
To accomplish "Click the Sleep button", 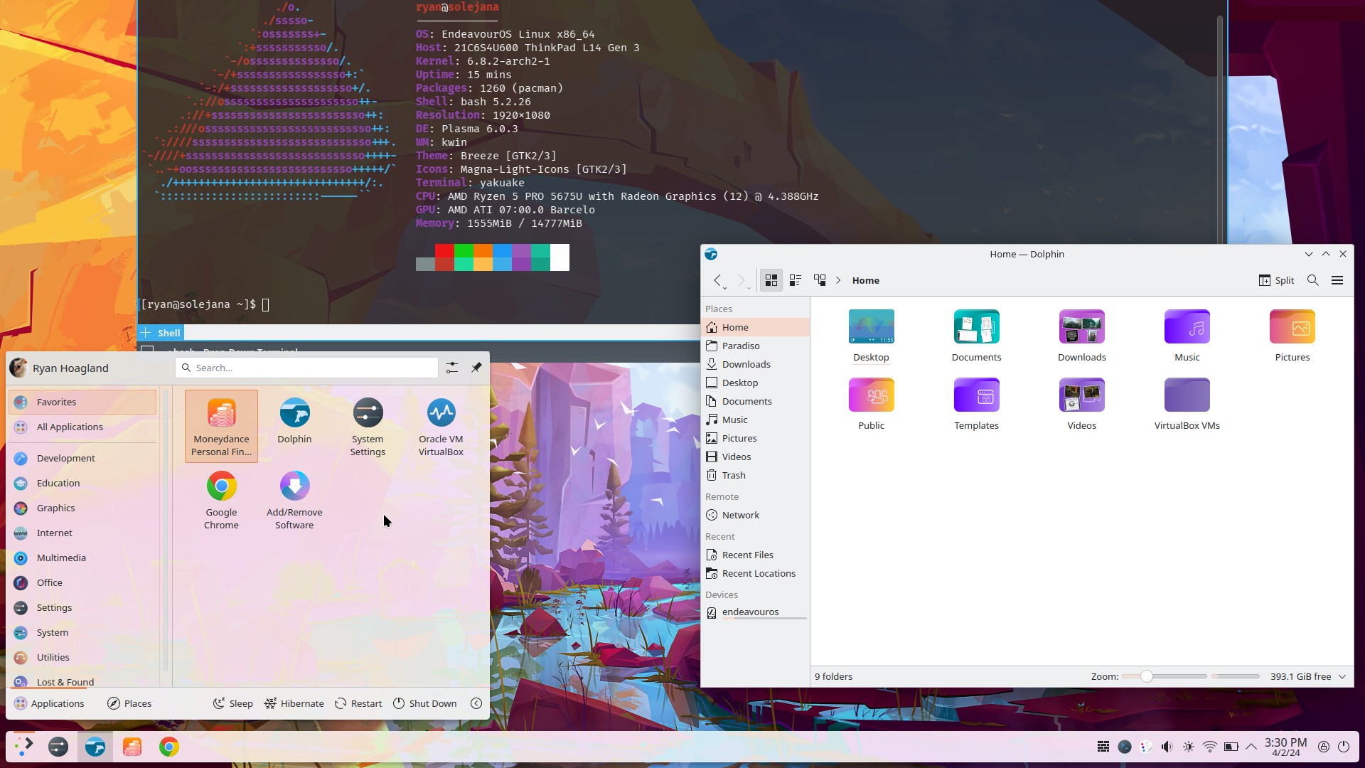I will tap(233, 703).
